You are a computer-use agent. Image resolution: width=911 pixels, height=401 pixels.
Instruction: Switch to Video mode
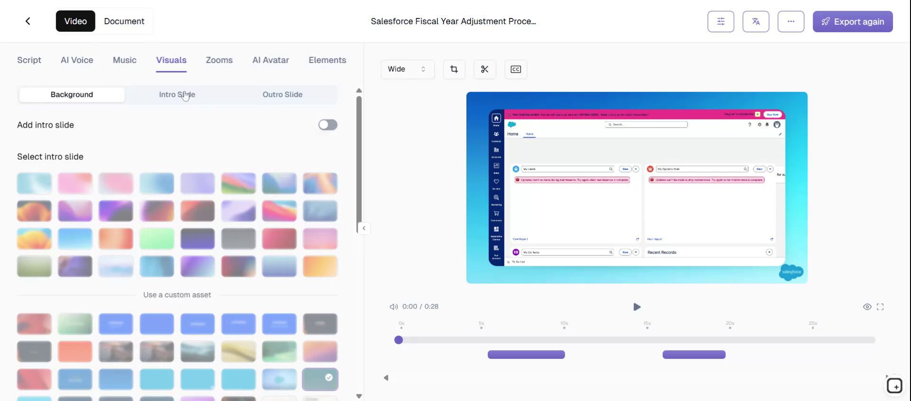(x=75, y=21)
